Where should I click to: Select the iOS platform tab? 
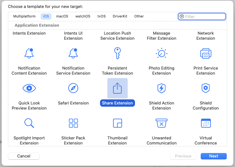tap(46, 16)
